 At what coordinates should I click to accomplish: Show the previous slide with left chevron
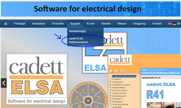[x=4, y=83]
